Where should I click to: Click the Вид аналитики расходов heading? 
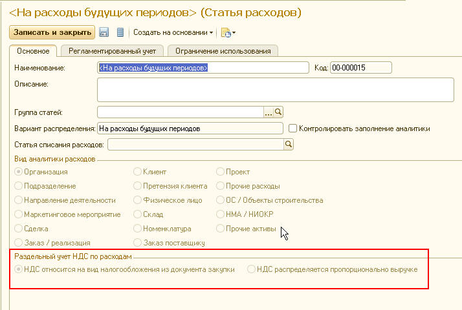pos(55,159)
